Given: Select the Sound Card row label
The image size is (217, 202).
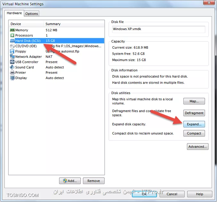Looking at the screenshot, I should [x=25, y=67].
